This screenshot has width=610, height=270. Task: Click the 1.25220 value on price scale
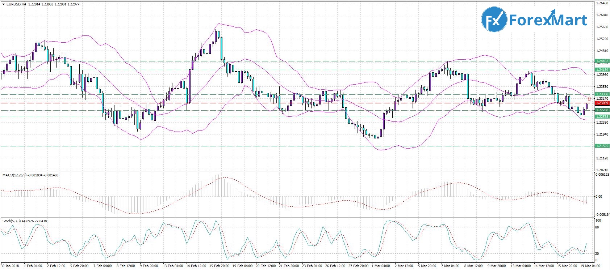click(602, 39)
